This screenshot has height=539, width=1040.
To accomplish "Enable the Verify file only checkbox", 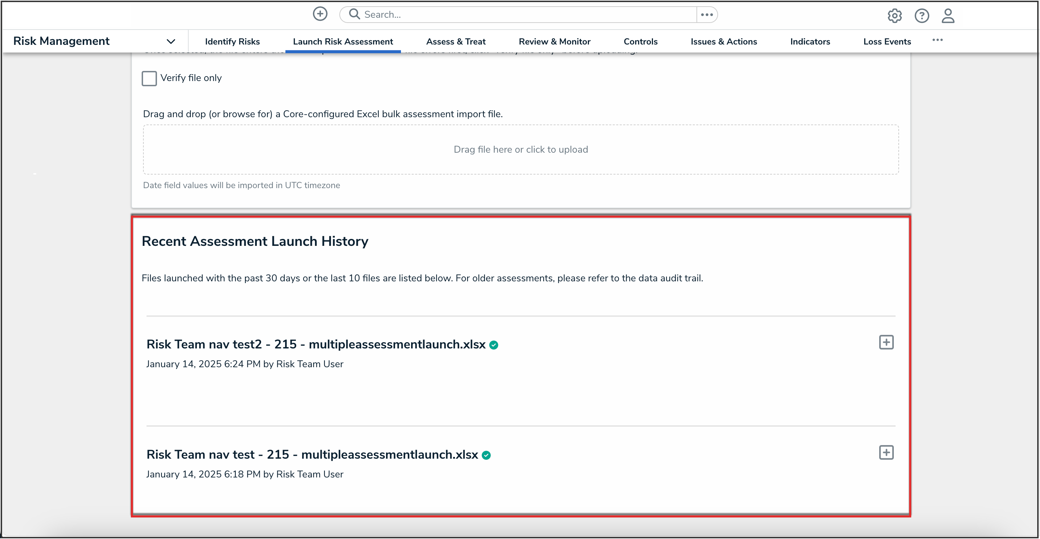I will coord(149,78).
